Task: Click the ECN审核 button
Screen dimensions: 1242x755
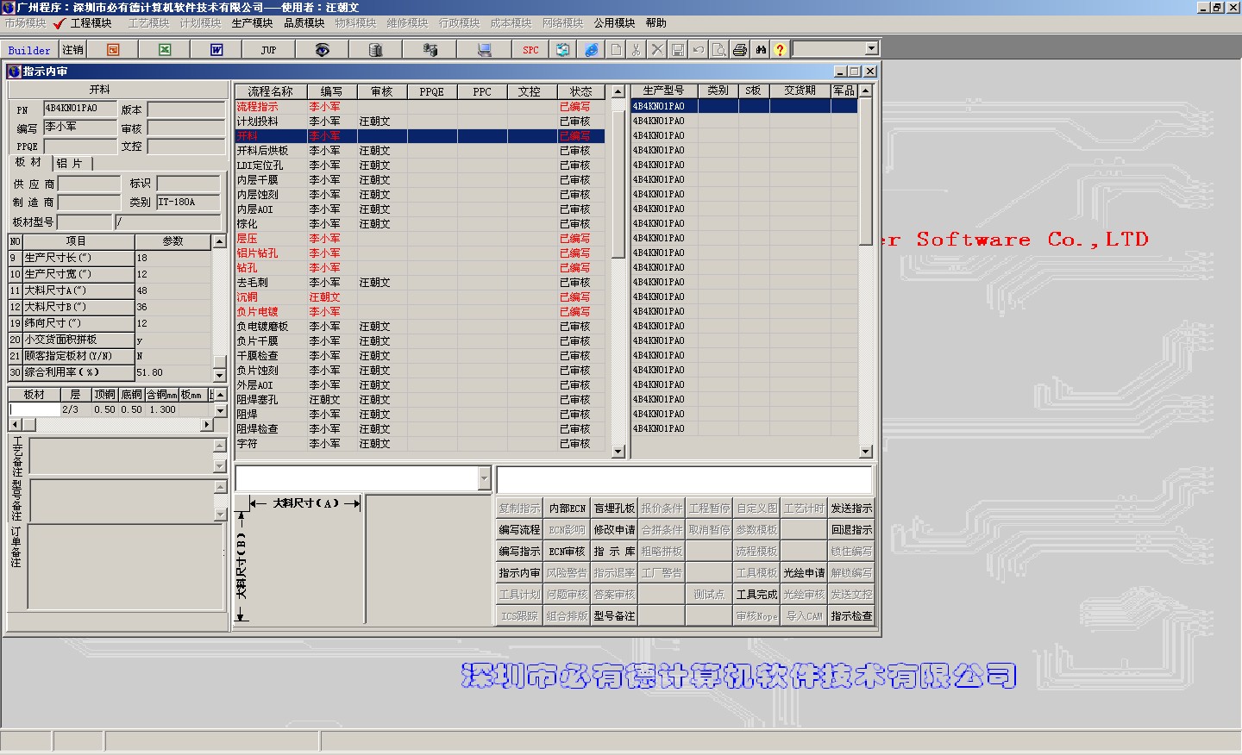Action: (x=567, y=552)
